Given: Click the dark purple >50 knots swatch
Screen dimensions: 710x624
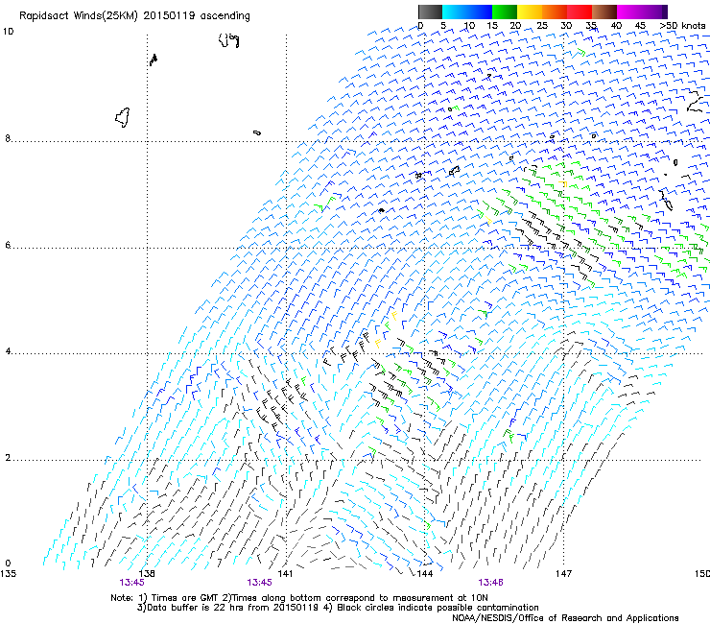Looking at the screenshot, I should tap(665, 12).
